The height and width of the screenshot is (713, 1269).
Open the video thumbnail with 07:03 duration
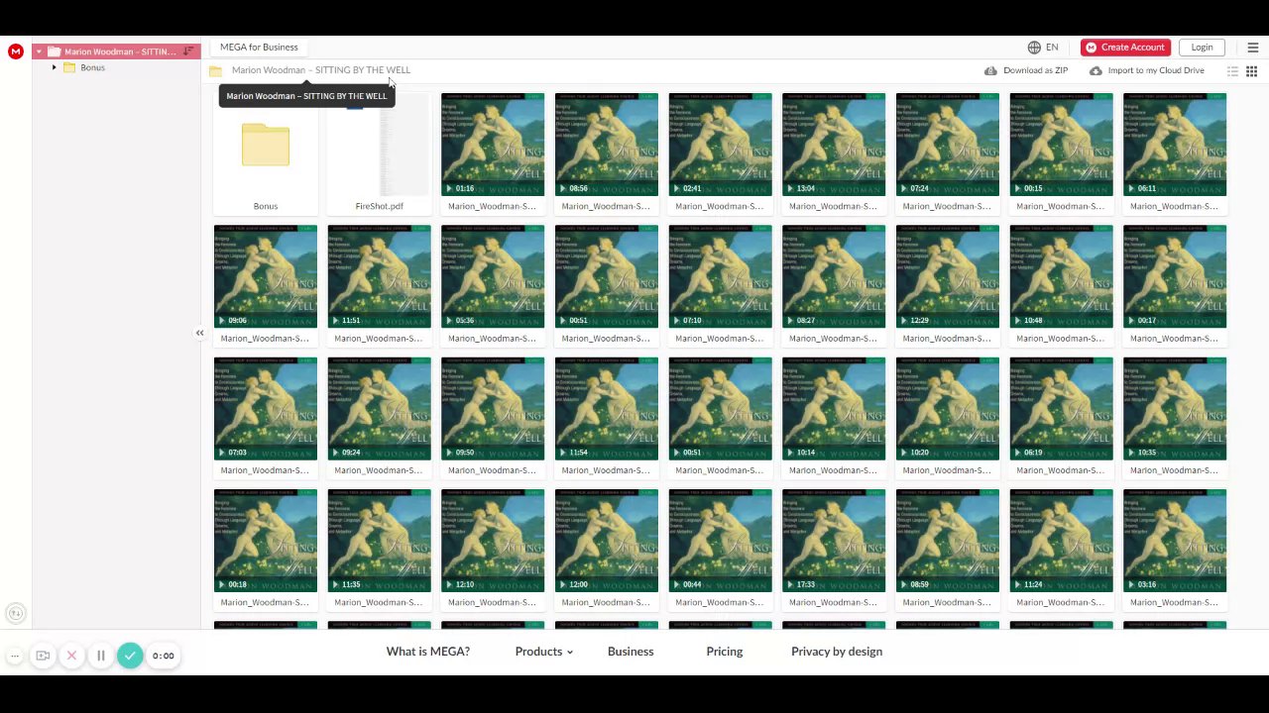click(x=266, y=416)
